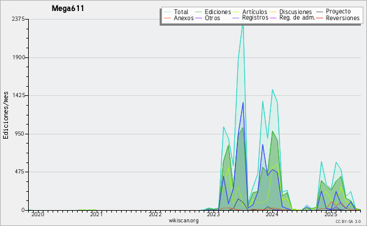Click the Anexos legend label

(183, 18)
